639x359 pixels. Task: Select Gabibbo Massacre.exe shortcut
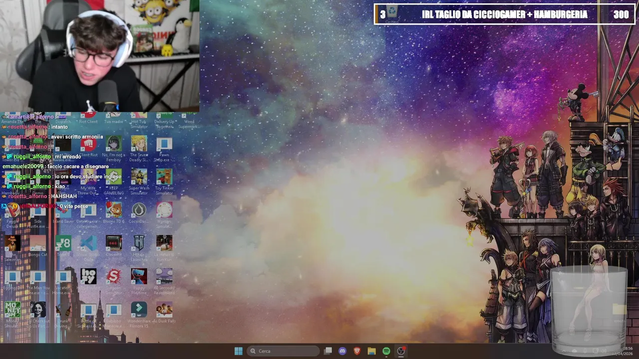click(113, 315)
